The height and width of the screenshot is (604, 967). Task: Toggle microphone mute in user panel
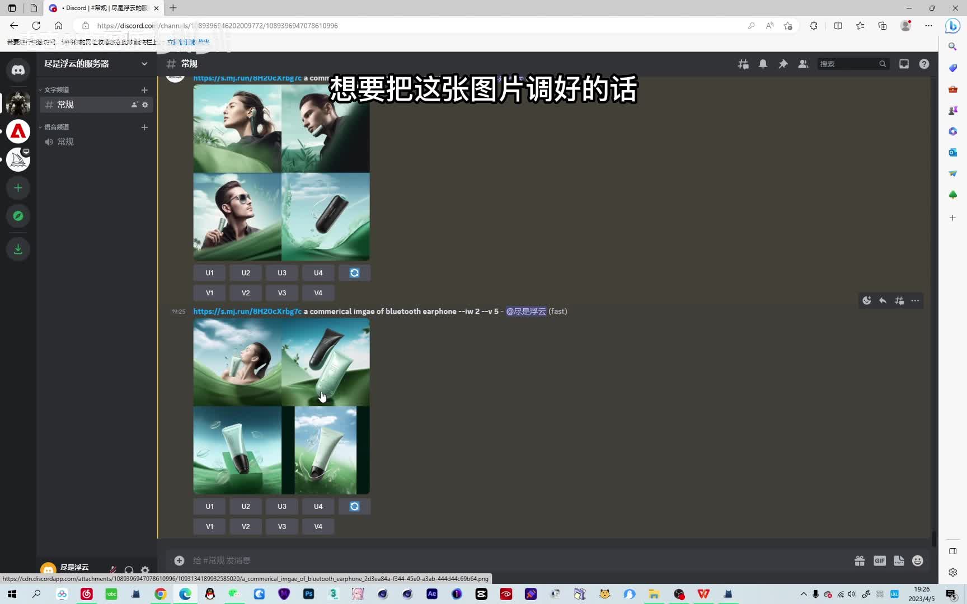(x=112, y=570)
